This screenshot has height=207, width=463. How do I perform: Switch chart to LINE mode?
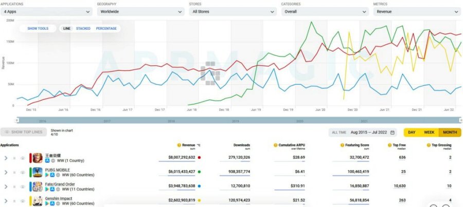pyautogui.click(x=67, y=29)
